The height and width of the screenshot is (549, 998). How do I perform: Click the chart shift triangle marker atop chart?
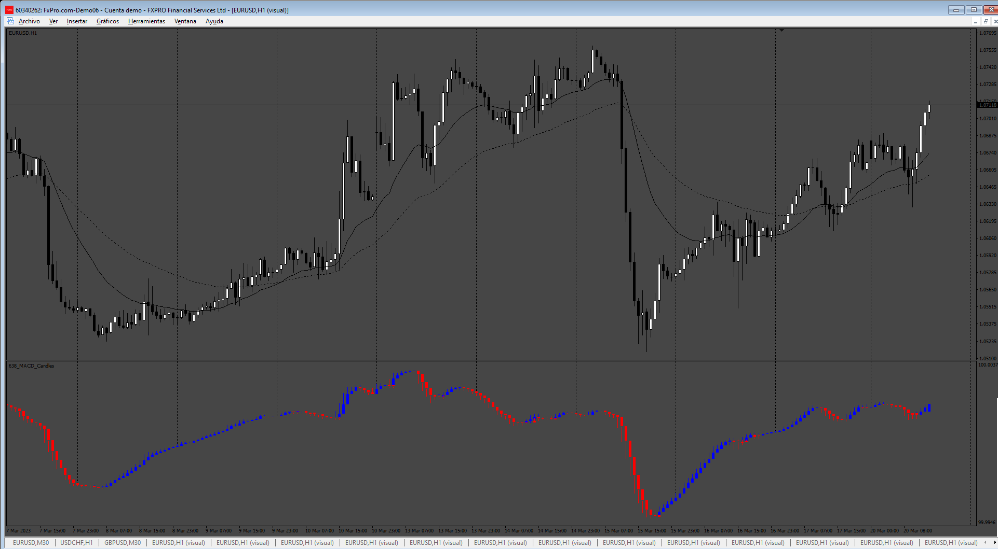[781, 31]
